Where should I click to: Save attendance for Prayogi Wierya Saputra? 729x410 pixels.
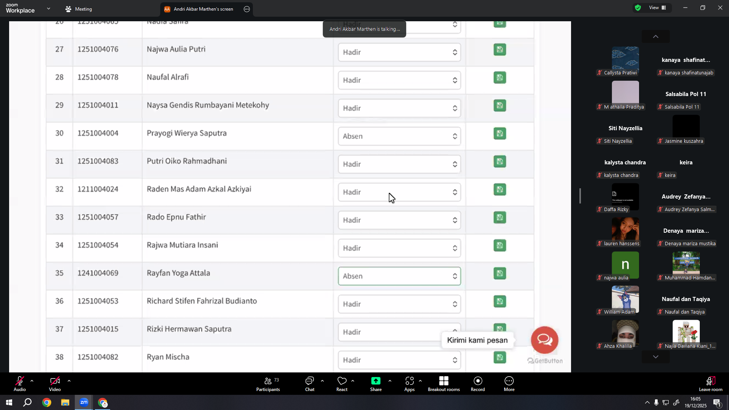[x=500, y=134]
